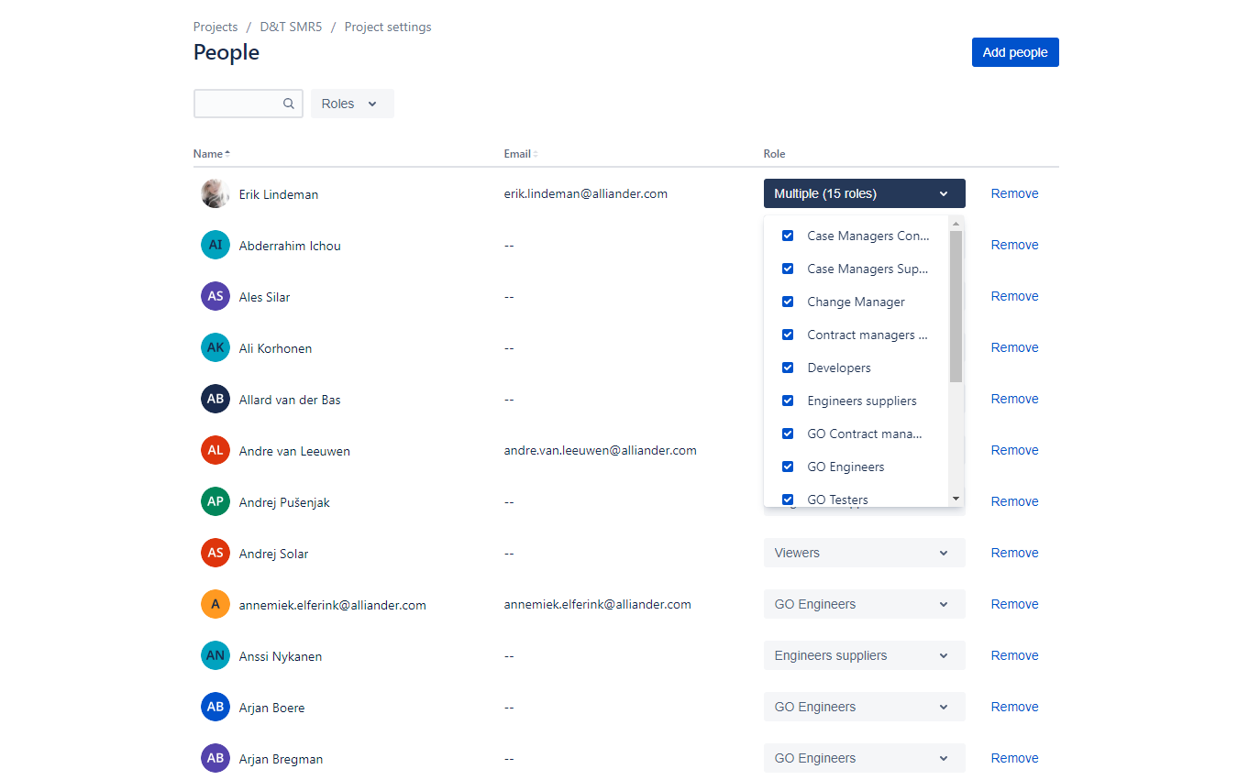Collapse the Multiple (15 roles) dropdown
The height and width of the screenshot is (780, 1260).
(864, 193)
